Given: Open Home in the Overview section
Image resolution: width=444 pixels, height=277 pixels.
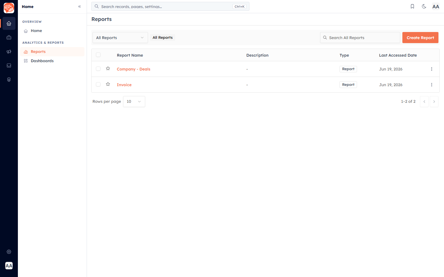Looking at the screenshot, I should click(x=52, y=31).
